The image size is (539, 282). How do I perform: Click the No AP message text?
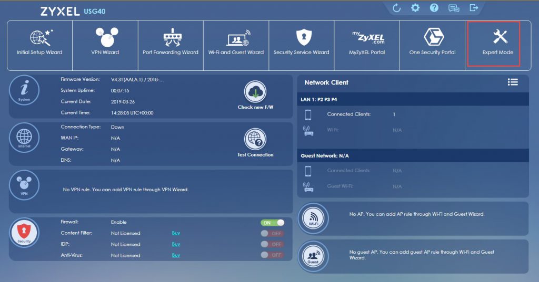(417, 214)
